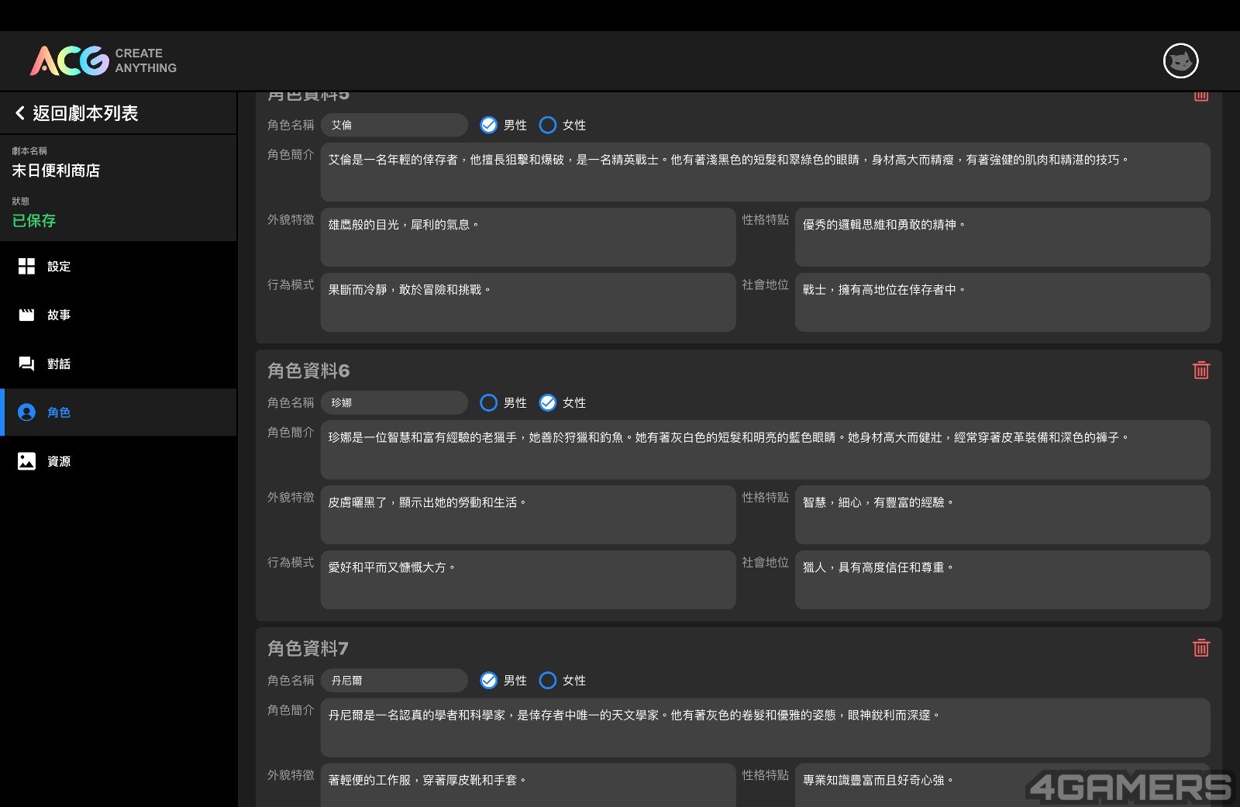Click the 行為模式 box with 果斷而冷靜
1240x807 pixels.
pos(528,302)
